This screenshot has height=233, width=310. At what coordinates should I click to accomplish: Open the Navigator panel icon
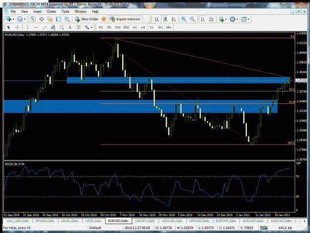(50, 19)
